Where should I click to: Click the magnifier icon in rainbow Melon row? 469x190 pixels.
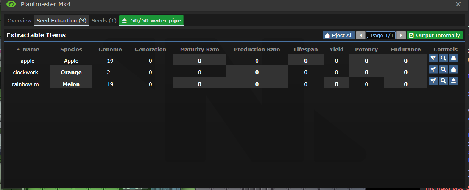pyautogui.click(x=443, y=81)
